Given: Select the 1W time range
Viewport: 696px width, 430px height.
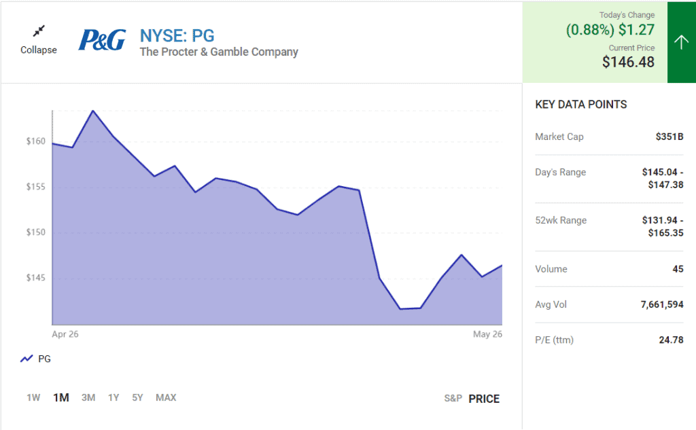Looking at the screenshot, I should point(33,397).
